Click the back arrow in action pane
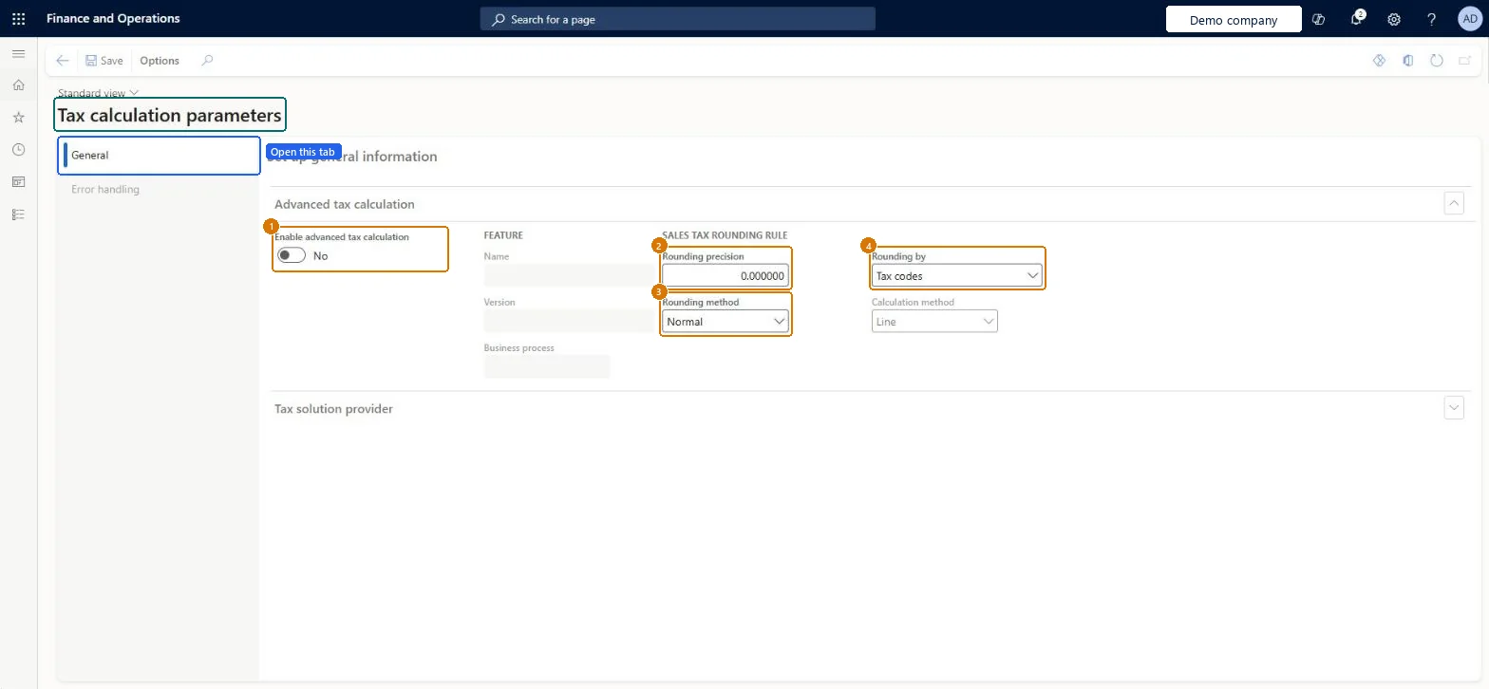1489x689 pixels. [x=63, y=61]
